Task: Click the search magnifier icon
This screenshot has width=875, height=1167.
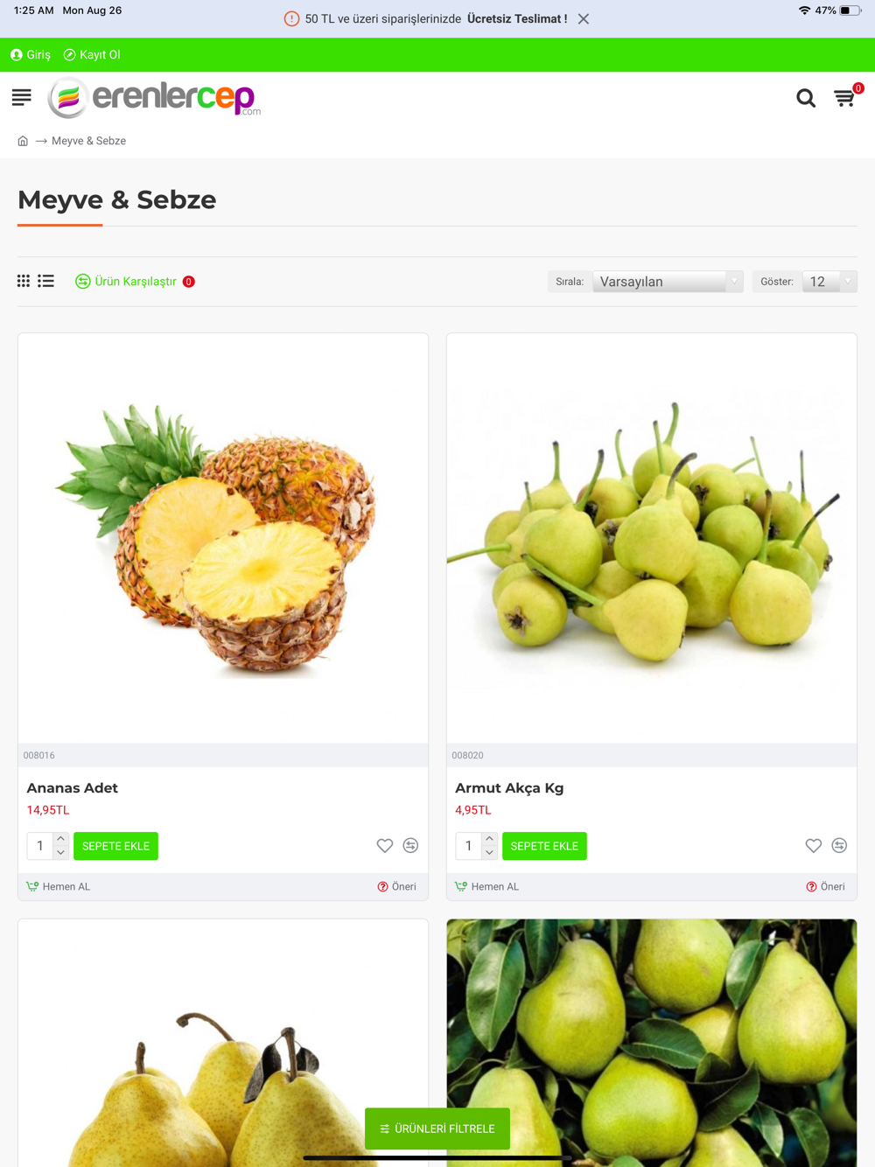Action: coord(806,98)
